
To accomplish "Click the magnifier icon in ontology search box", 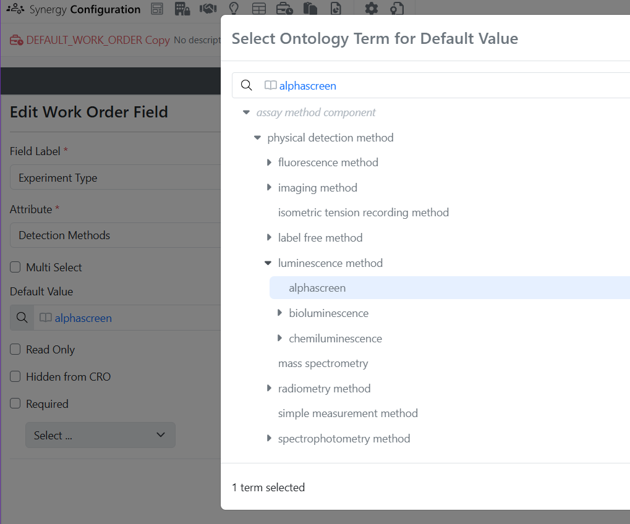I will tap(246, 85).
